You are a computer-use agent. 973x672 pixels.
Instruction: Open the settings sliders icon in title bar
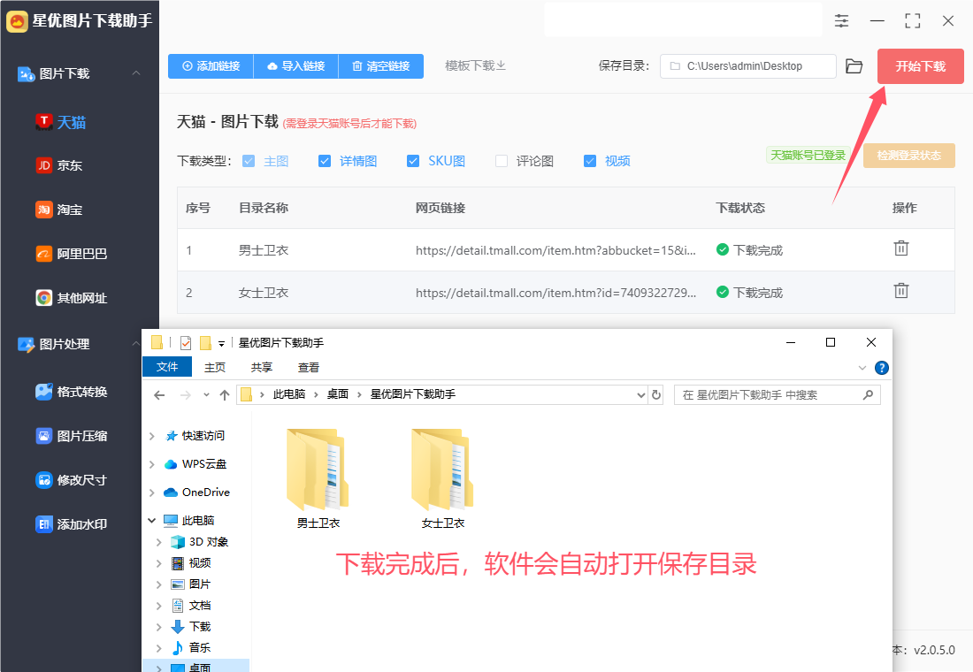tap(841, 20)
